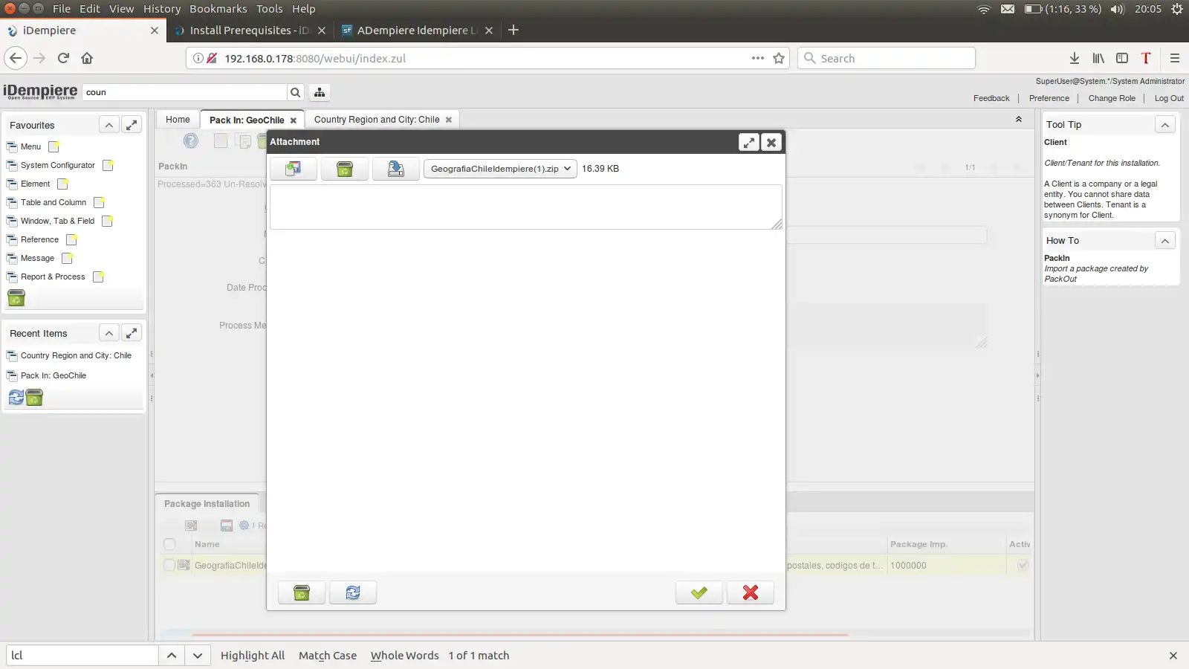
Task: Click new record icon beside System Configurator
Action: 108,165
